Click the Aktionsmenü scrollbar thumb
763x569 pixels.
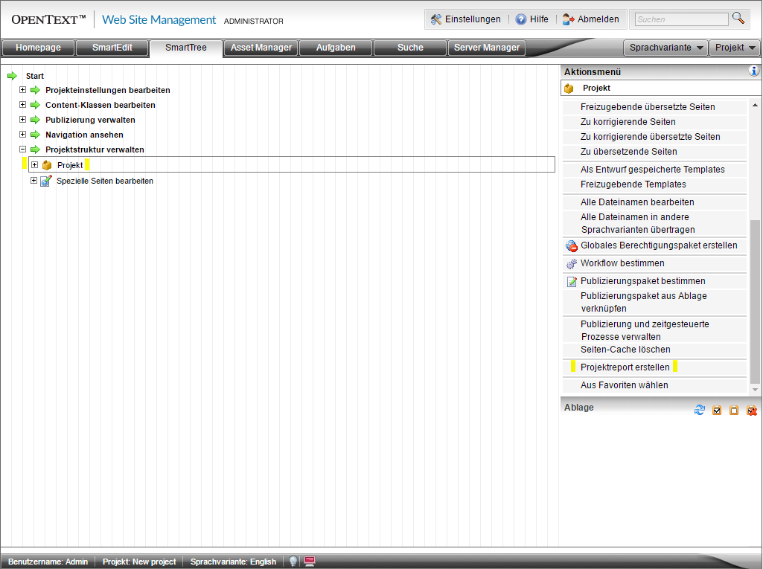click(755, 301)
